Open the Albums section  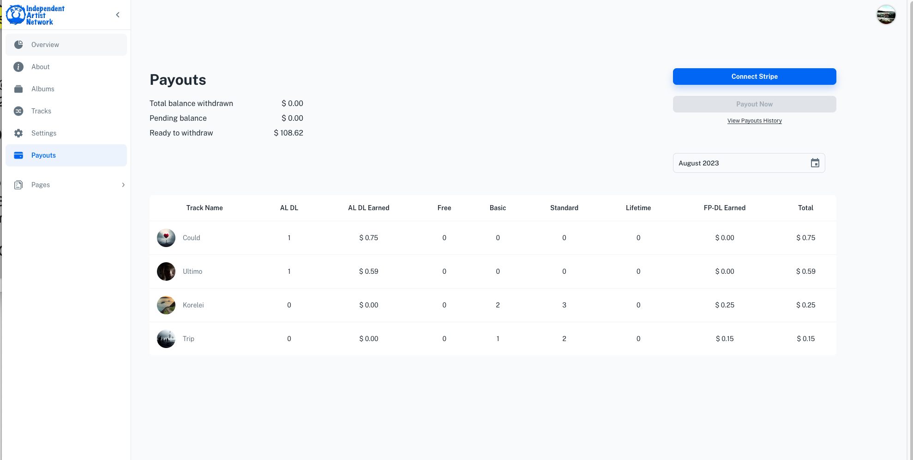tap(66, 89)
